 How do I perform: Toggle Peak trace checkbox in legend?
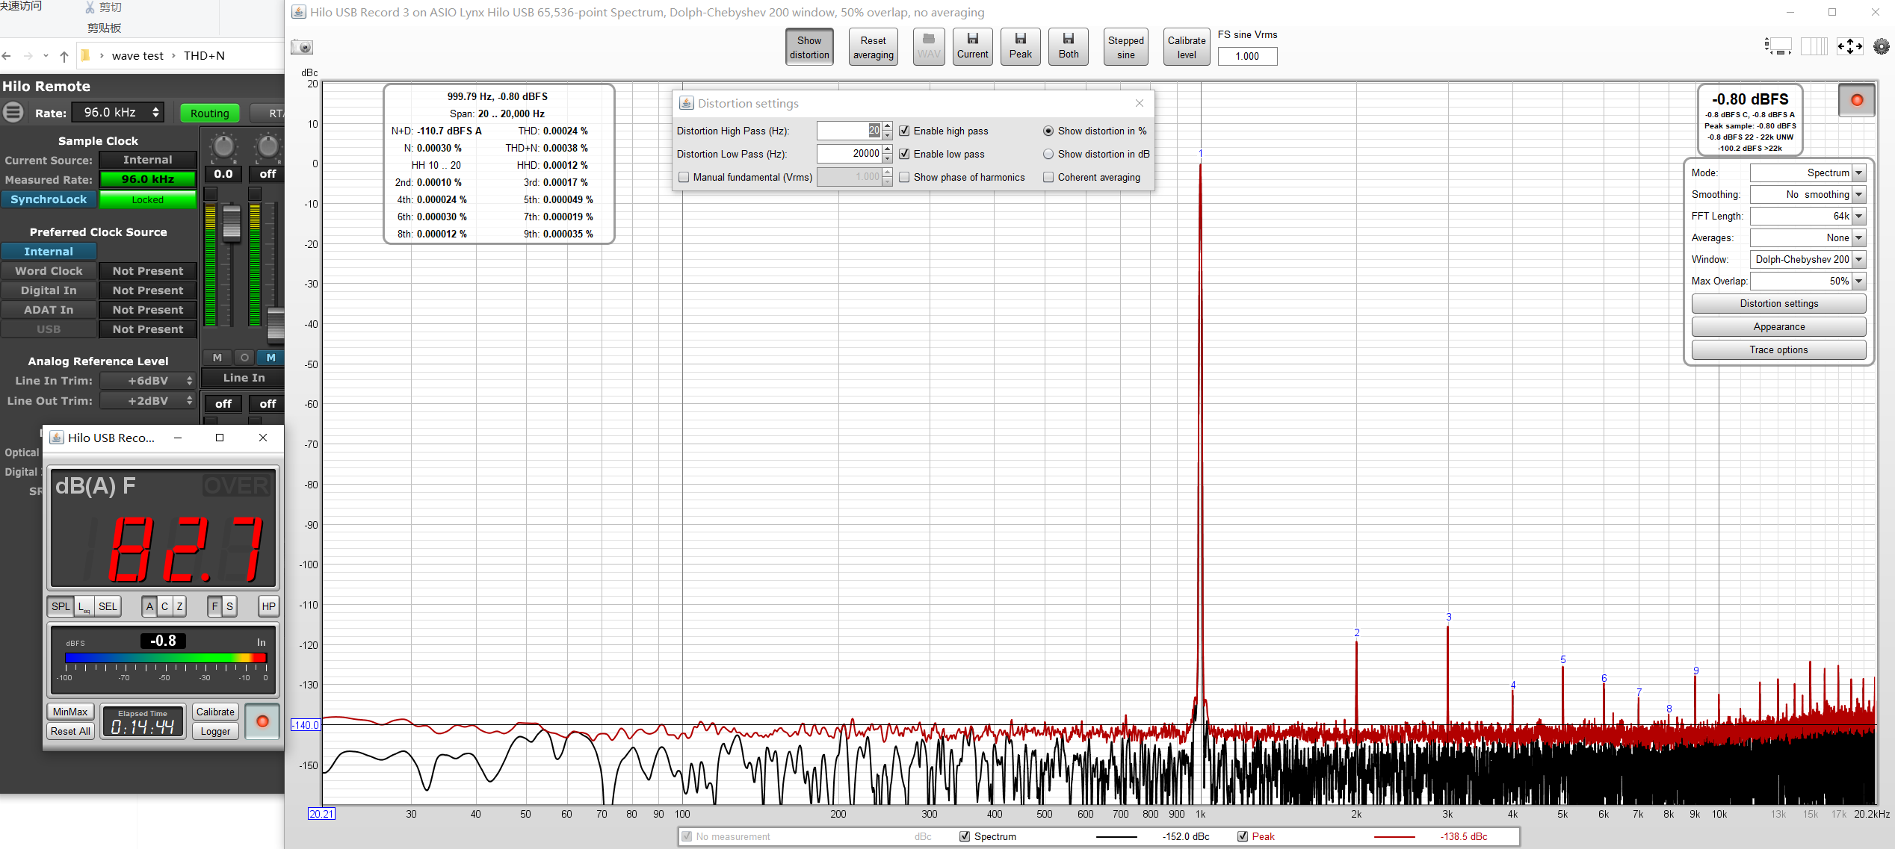(x=1243, y=836)
